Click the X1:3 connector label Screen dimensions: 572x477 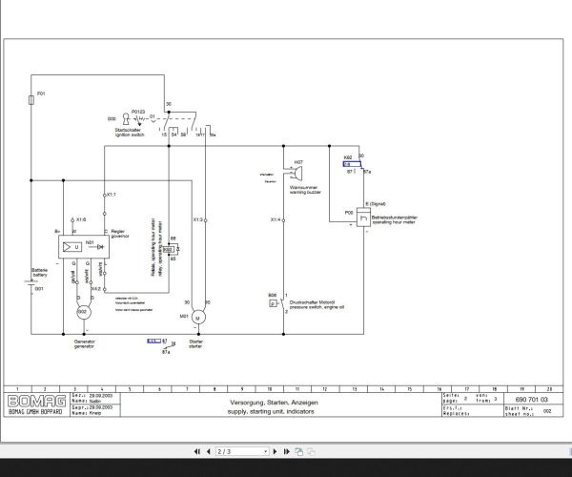click(197, 219)
